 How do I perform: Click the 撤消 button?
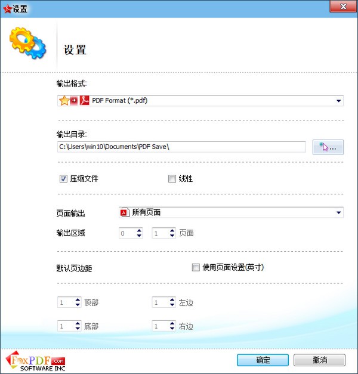tap(320, 360)
